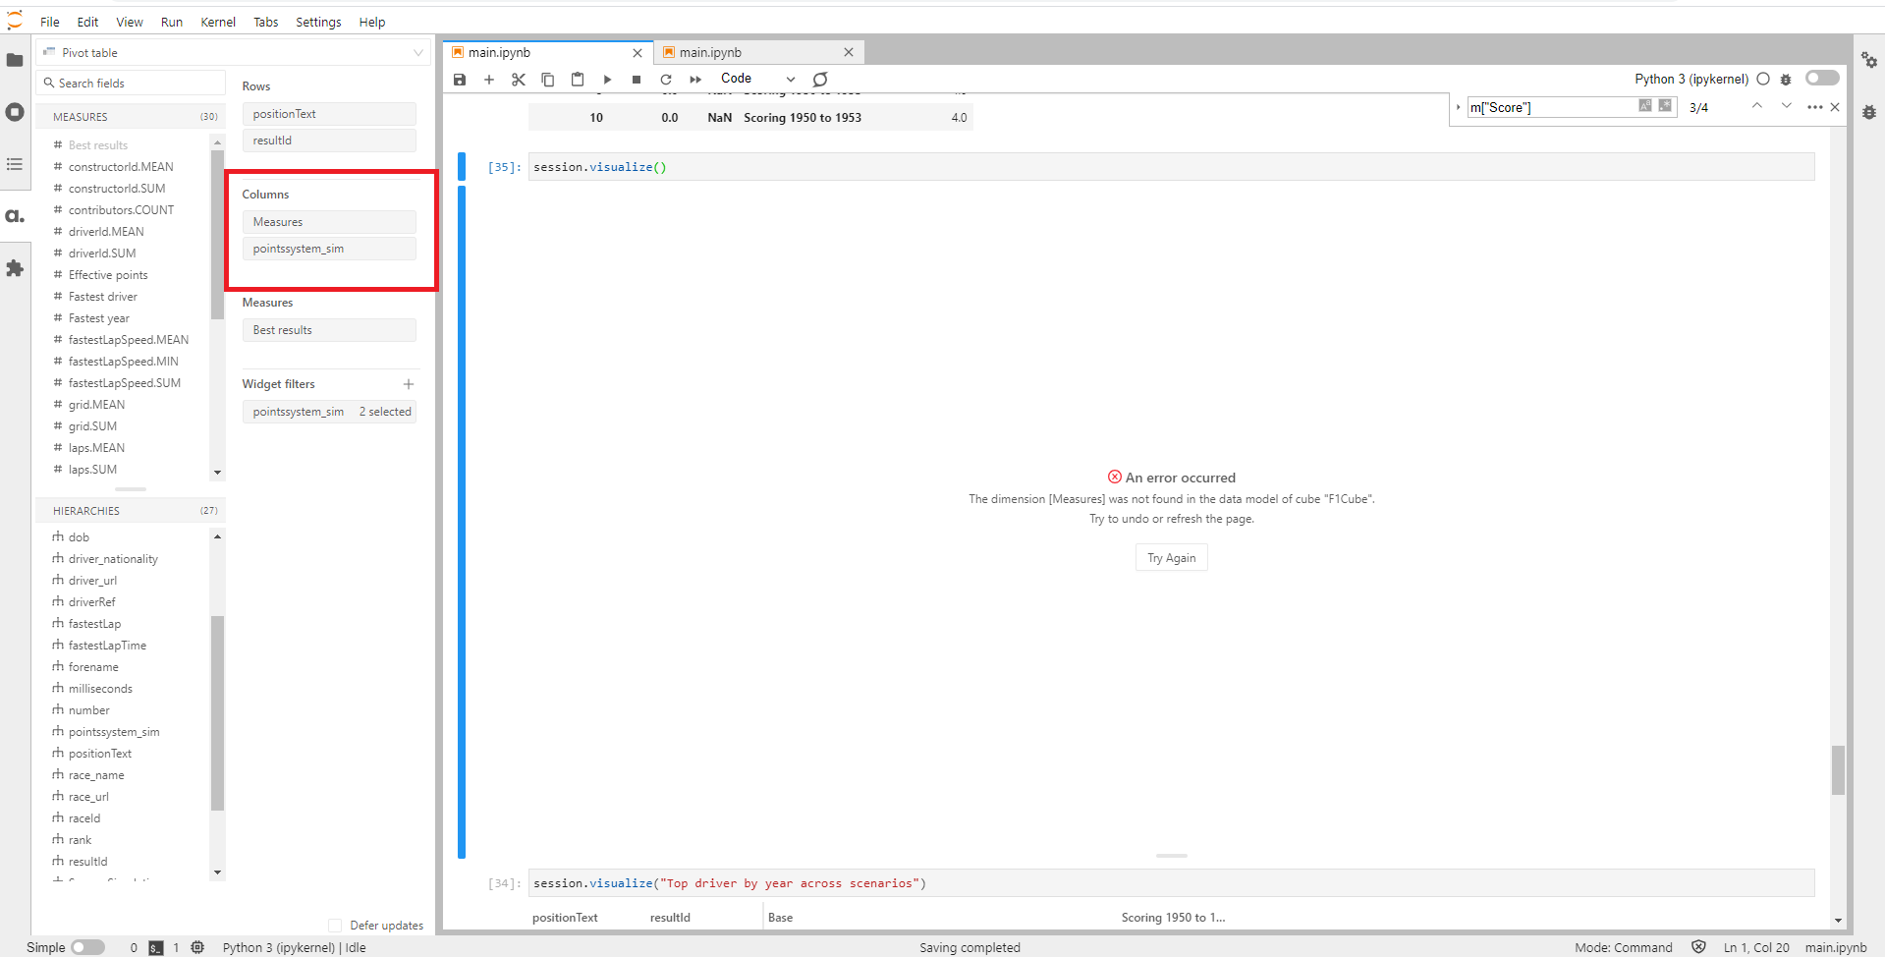Expand more search options with ellipsis
The image size is (1885, 957).
coord(1813,108)
